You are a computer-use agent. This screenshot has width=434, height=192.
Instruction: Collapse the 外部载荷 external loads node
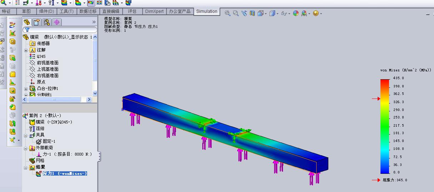click(x=26, y=148)
